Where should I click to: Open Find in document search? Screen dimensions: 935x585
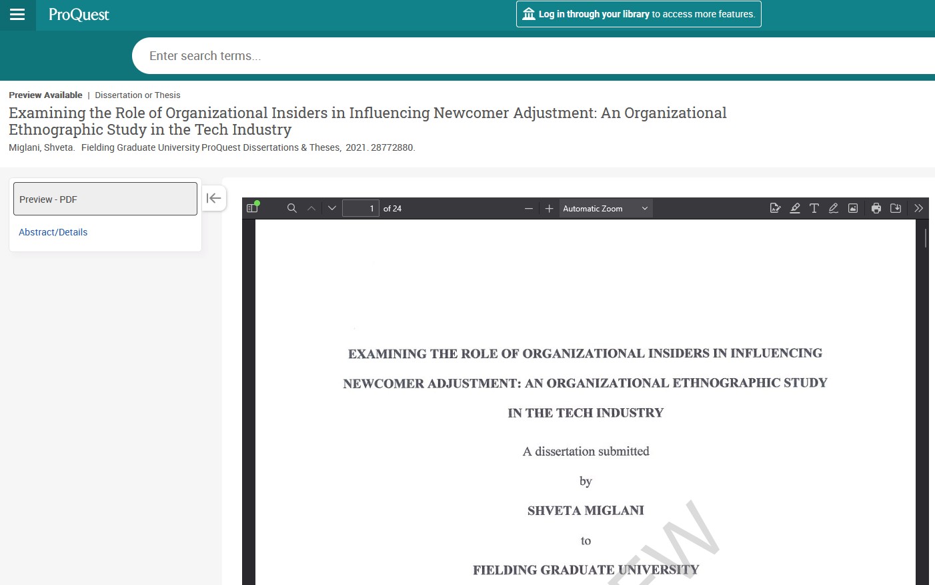point(291,208)
